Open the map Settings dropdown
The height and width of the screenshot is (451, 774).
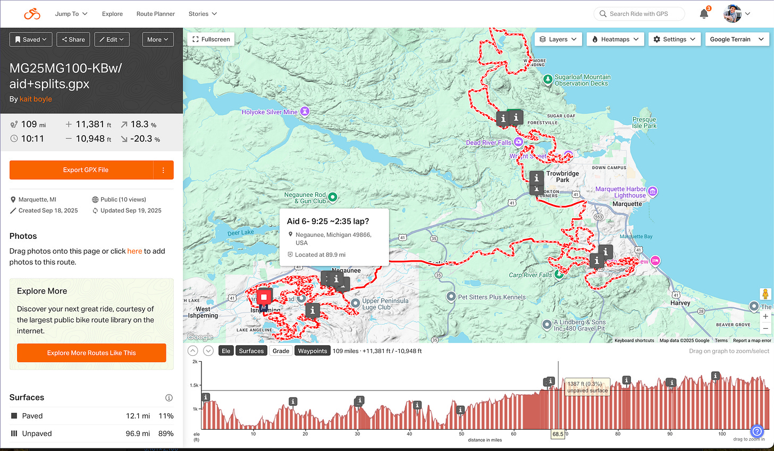coord(675,39)
